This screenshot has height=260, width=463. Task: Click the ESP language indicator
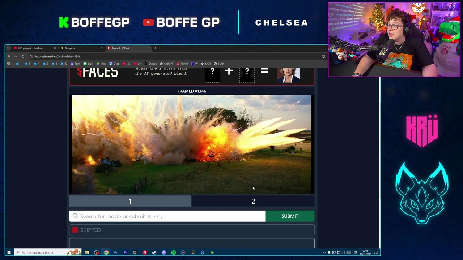355,252
